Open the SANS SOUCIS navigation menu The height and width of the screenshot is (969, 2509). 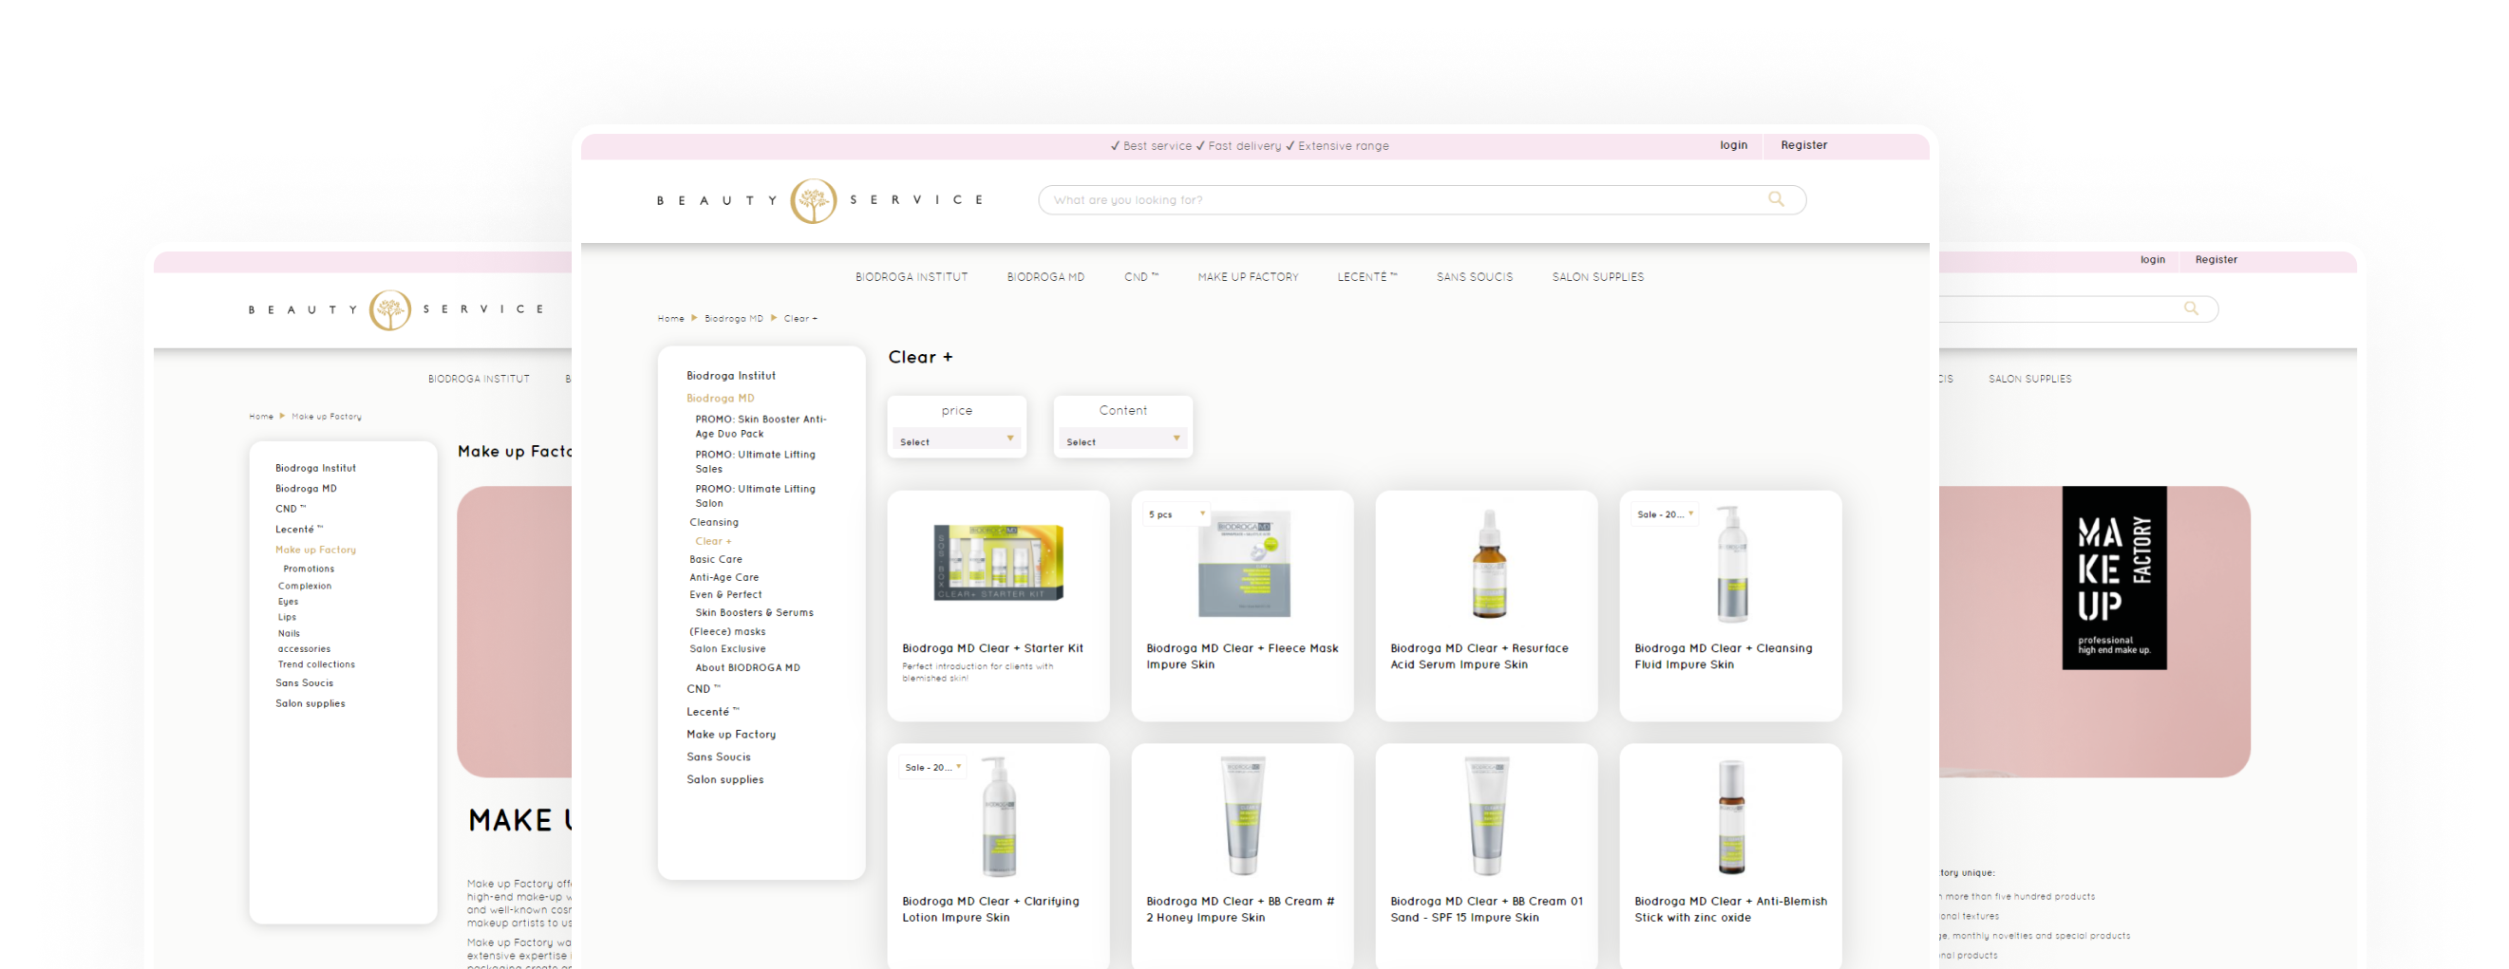1474,276
